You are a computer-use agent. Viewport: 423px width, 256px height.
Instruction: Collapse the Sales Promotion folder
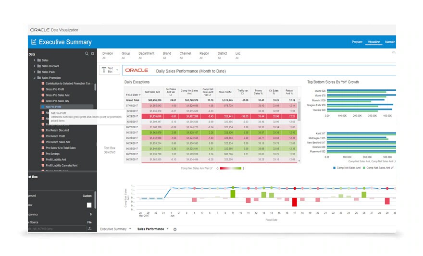coord(35,78)
